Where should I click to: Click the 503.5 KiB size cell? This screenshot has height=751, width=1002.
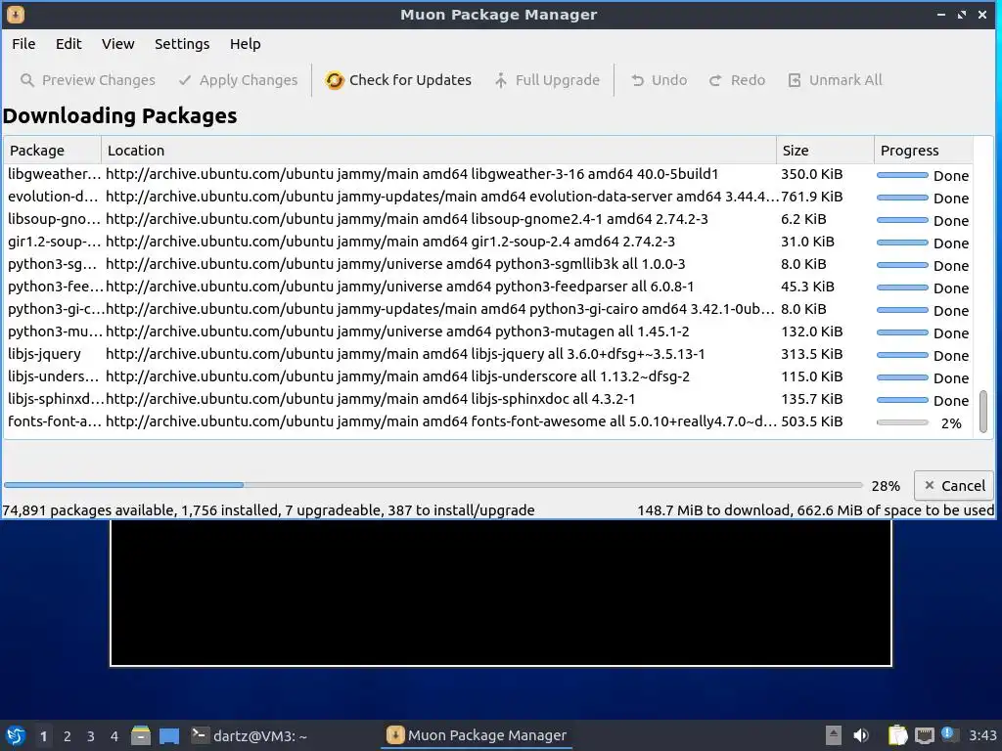pos(811,421)
